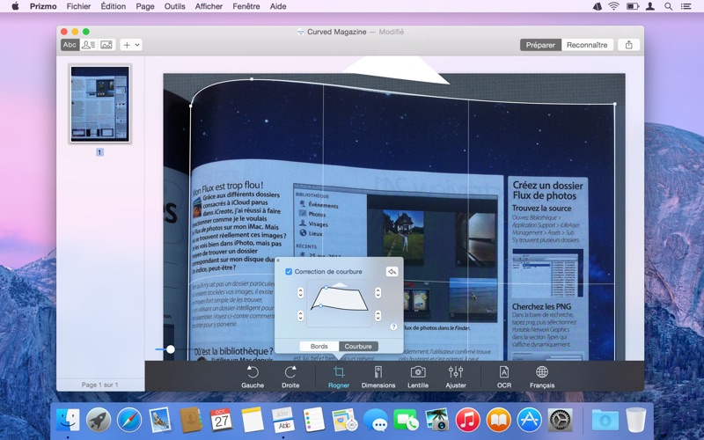Select the Rogner crop tool
Screen dimensions: 704x440
point(339,377)
